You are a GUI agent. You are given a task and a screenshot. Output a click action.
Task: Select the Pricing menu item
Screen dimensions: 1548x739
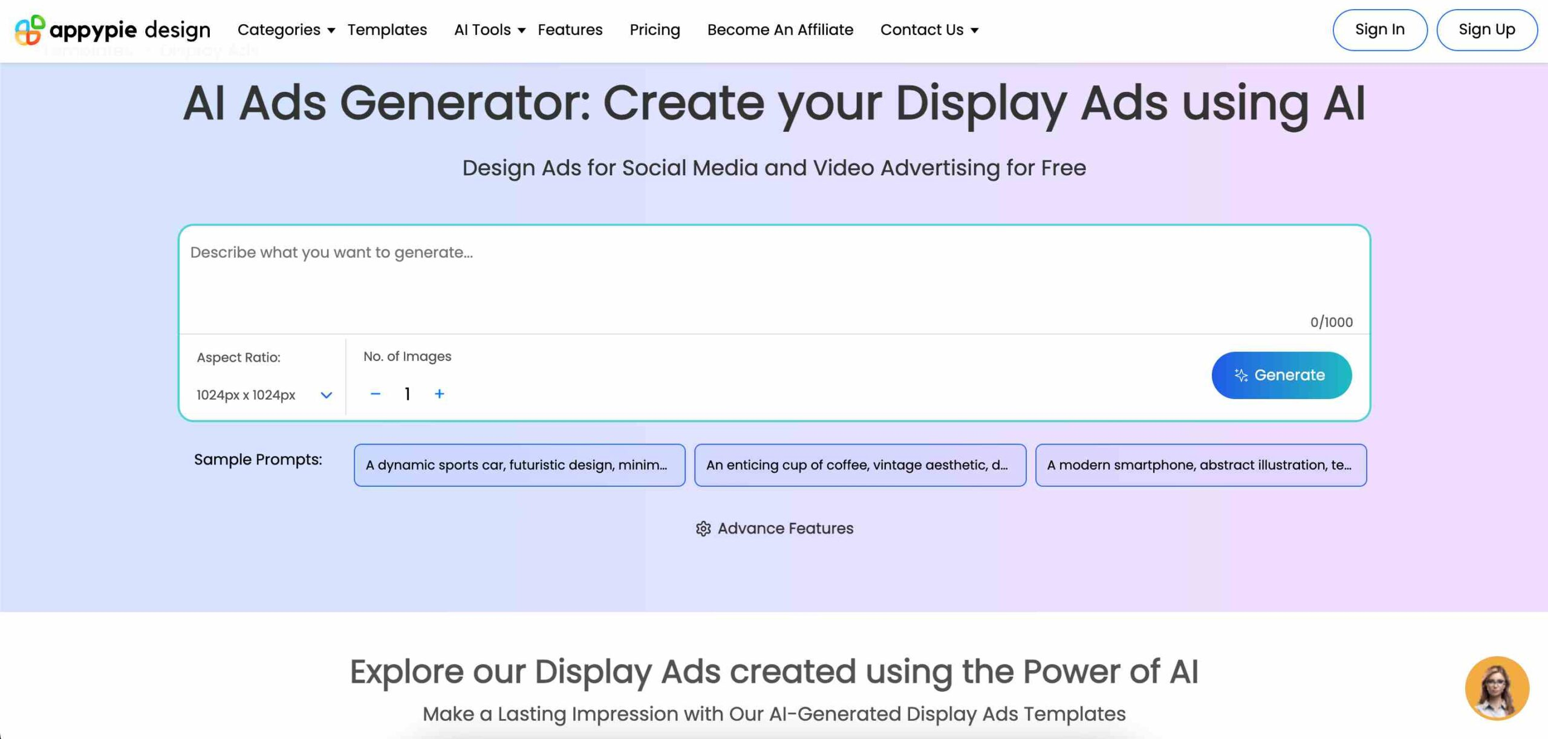(654, 30)
